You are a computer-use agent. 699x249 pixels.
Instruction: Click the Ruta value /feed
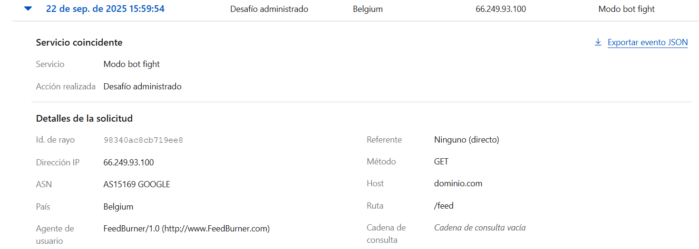(x=444, y=206)
